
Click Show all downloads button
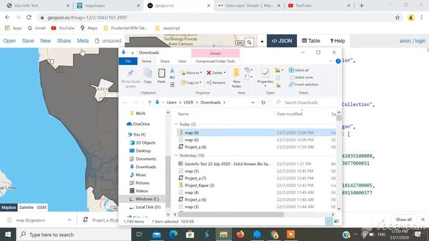coord(404,220)
